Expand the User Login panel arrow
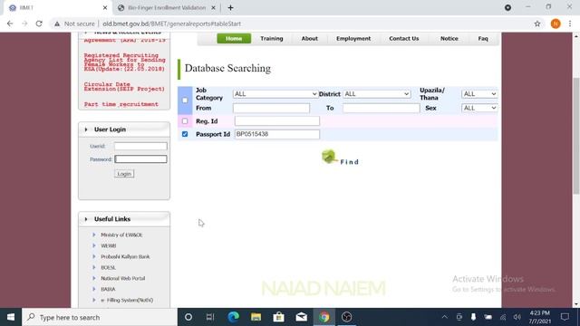 pyautogui.click(x=86, y=129)
